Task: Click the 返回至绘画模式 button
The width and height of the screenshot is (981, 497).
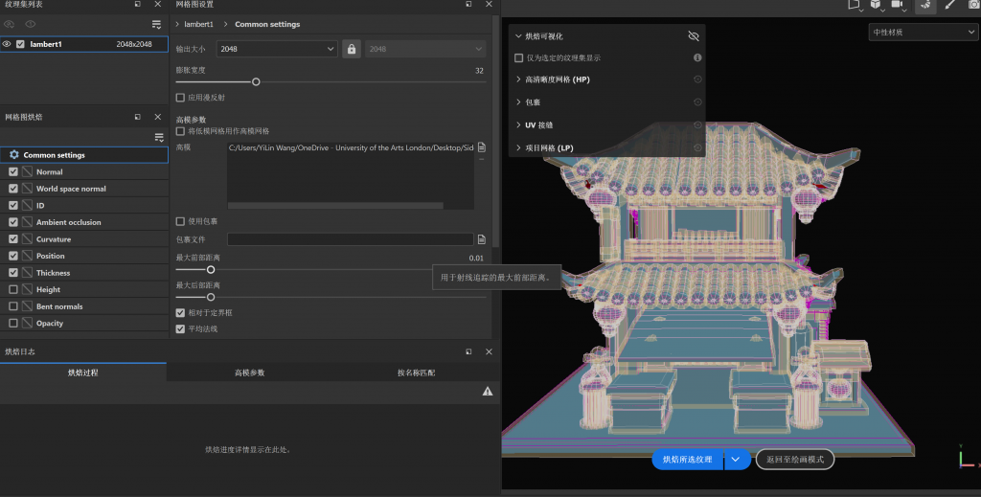Action: [794, 460]
